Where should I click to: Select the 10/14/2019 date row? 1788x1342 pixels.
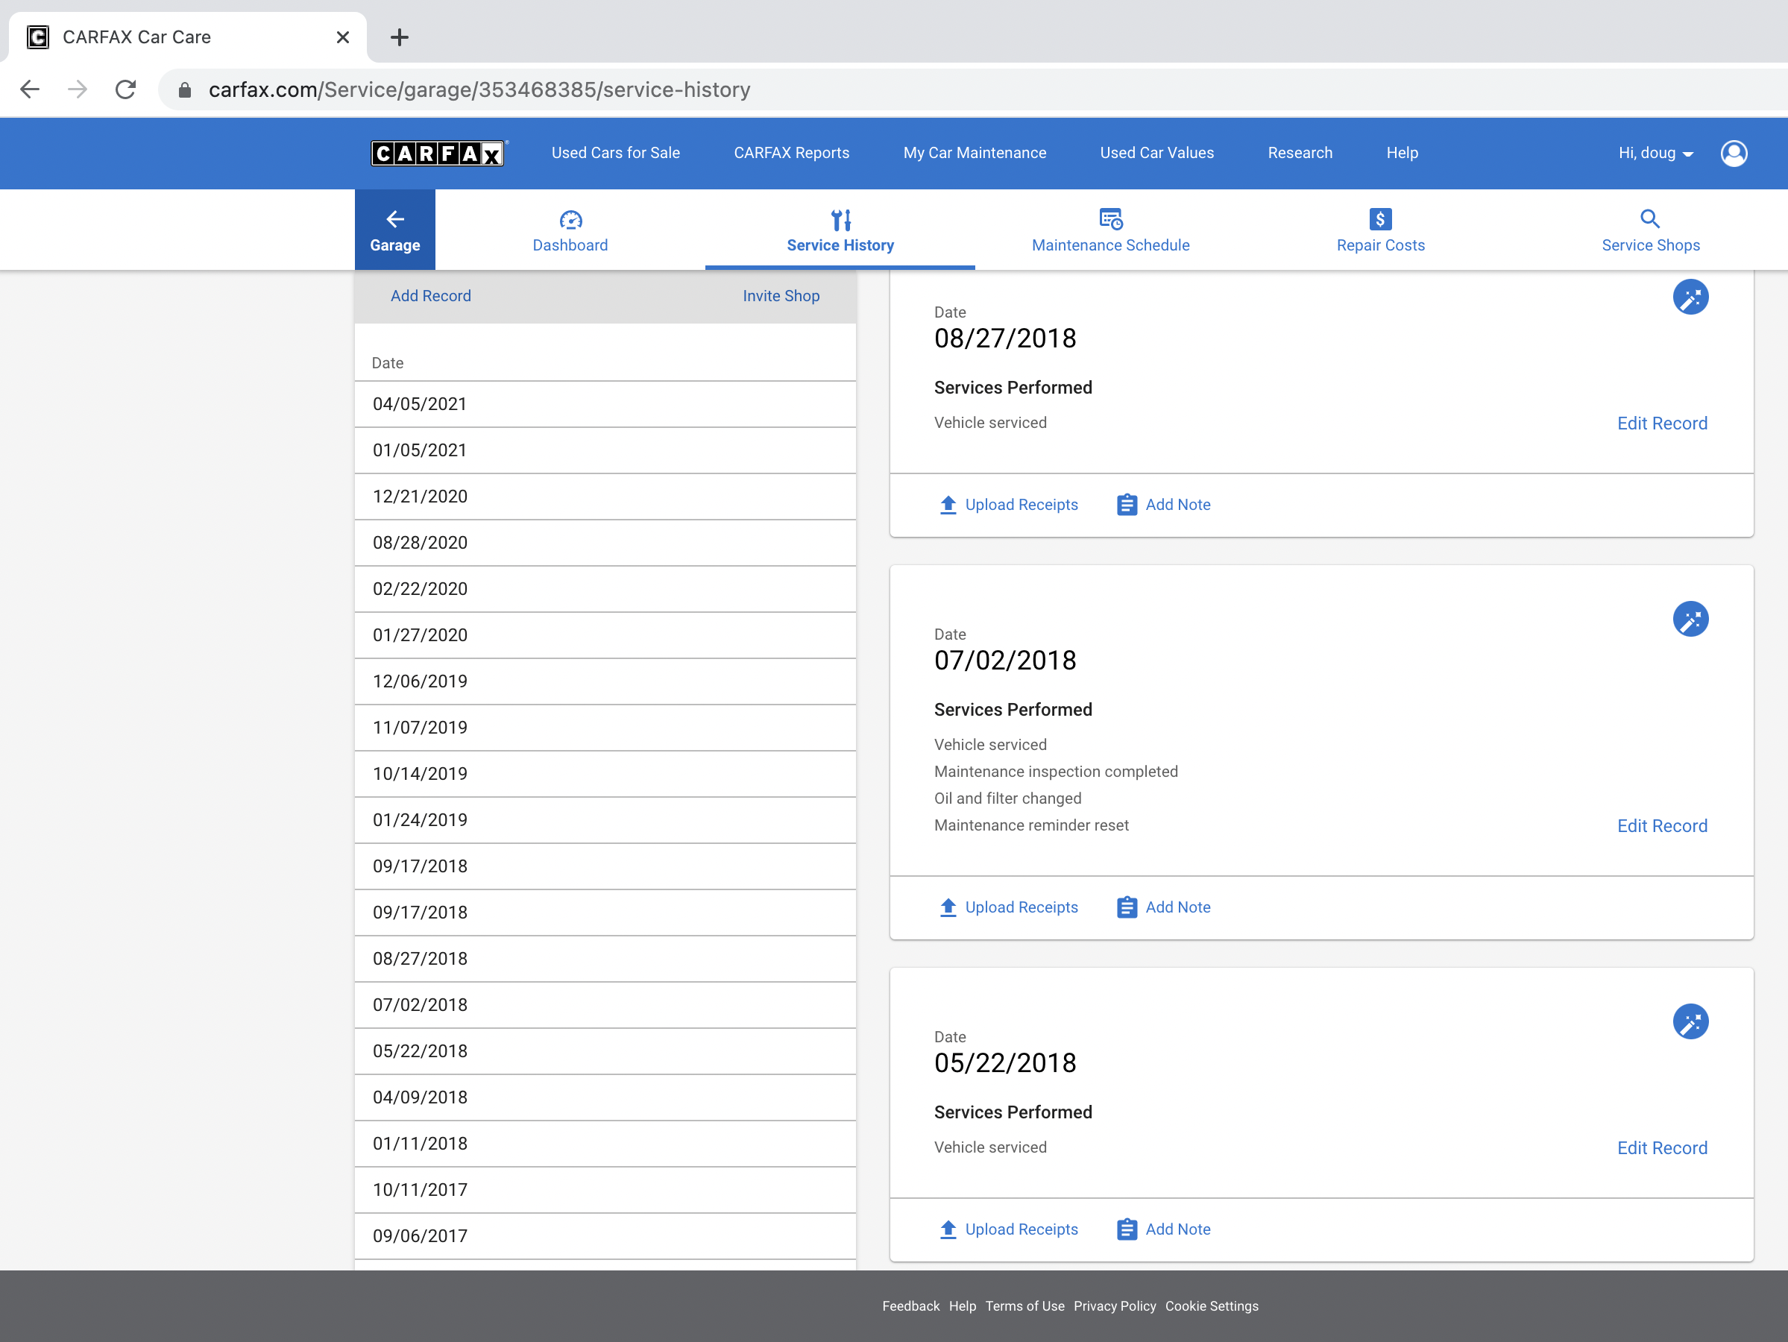605,774
